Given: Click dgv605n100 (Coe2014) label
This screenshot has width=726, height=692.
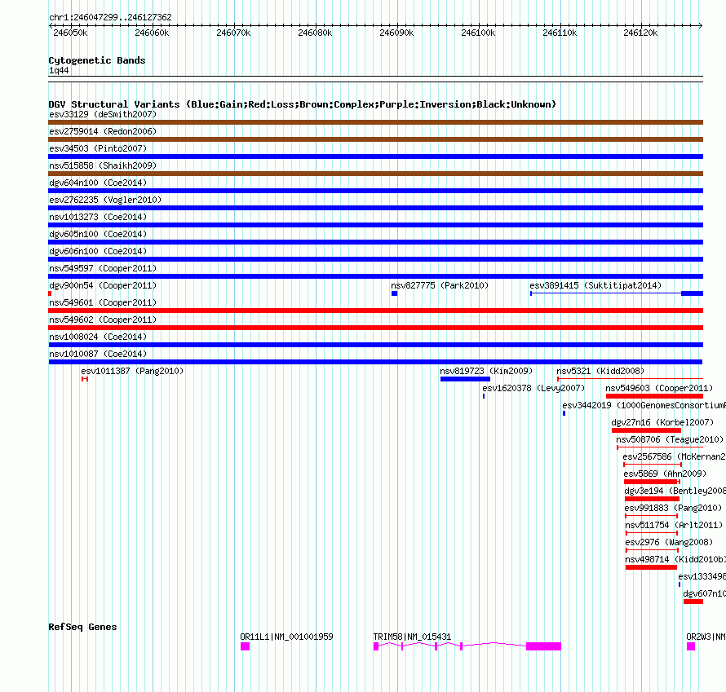Looking at the screenshot, I should pyautogui.click(x=98, y=234).
